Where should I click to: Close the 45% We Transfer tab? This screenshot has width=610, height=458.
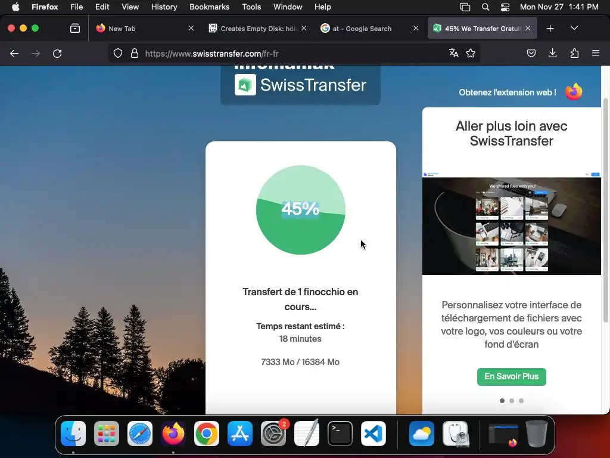pyautogui.click(x=528, y=29)
